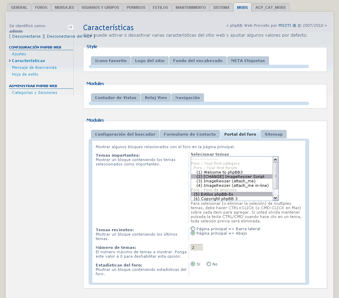Open the Sitemap module tab
339x298 pixels.
pos(274,134)
